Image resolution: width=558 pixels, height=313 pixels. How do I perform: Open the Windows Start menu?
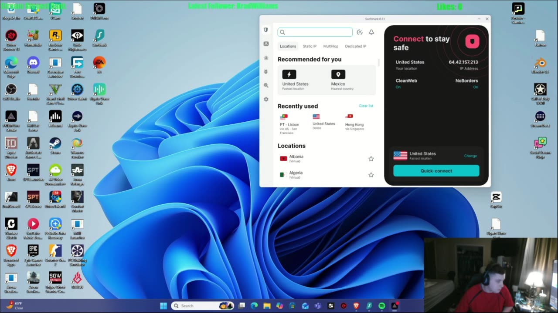163,306
